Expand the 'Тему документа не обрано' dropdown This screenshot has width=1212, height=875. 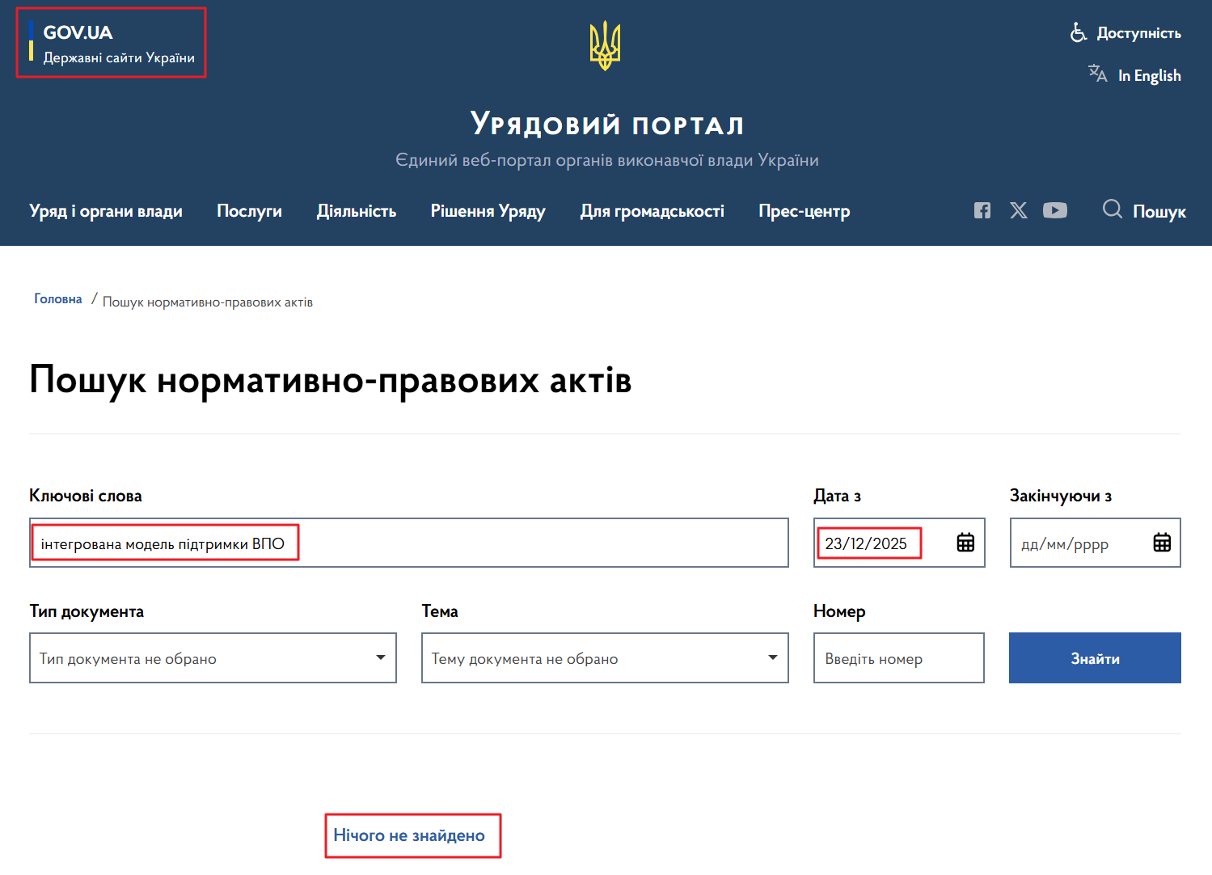[x=605, y=658]
